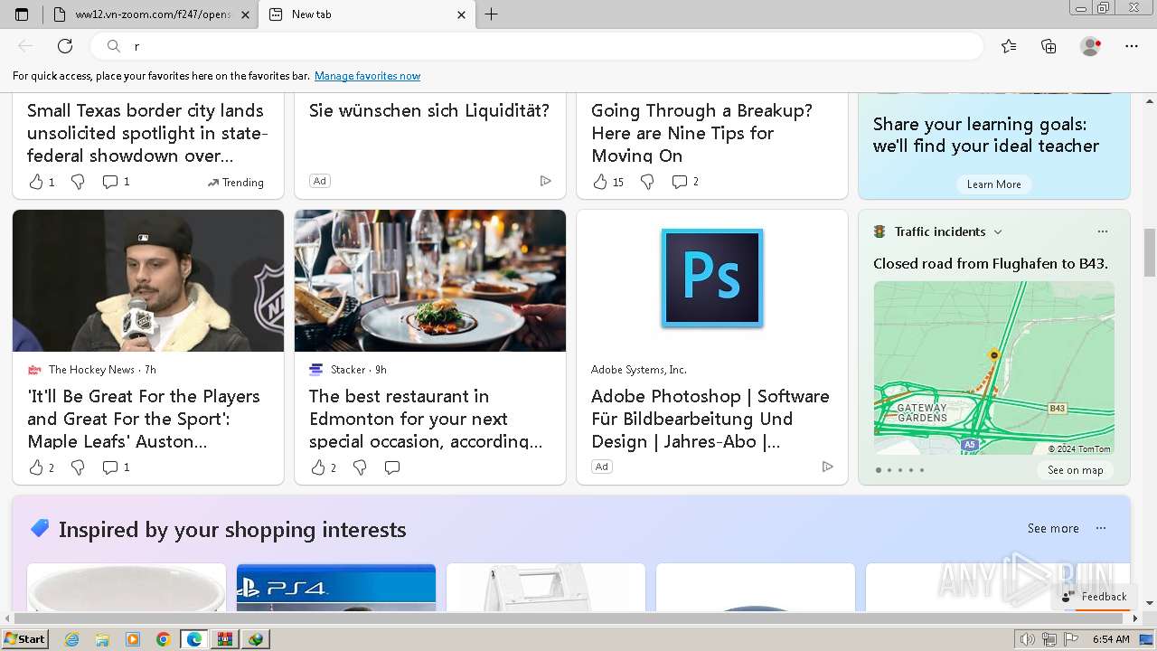Click the Manage favorites now link
The image size is (1157, 651).
coord(367,76)
